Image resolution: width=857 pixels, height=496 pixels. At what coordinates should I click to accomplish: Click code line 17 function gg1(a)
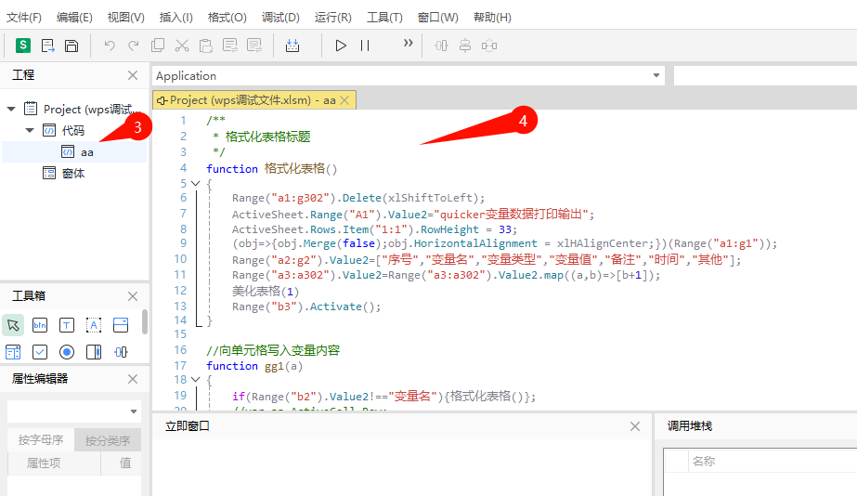pos(254,365)
